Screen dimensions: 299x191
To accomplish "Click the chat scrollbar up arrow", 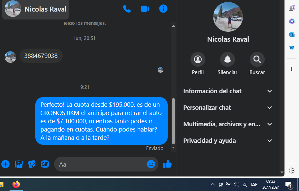I will (x=173, y=26).
